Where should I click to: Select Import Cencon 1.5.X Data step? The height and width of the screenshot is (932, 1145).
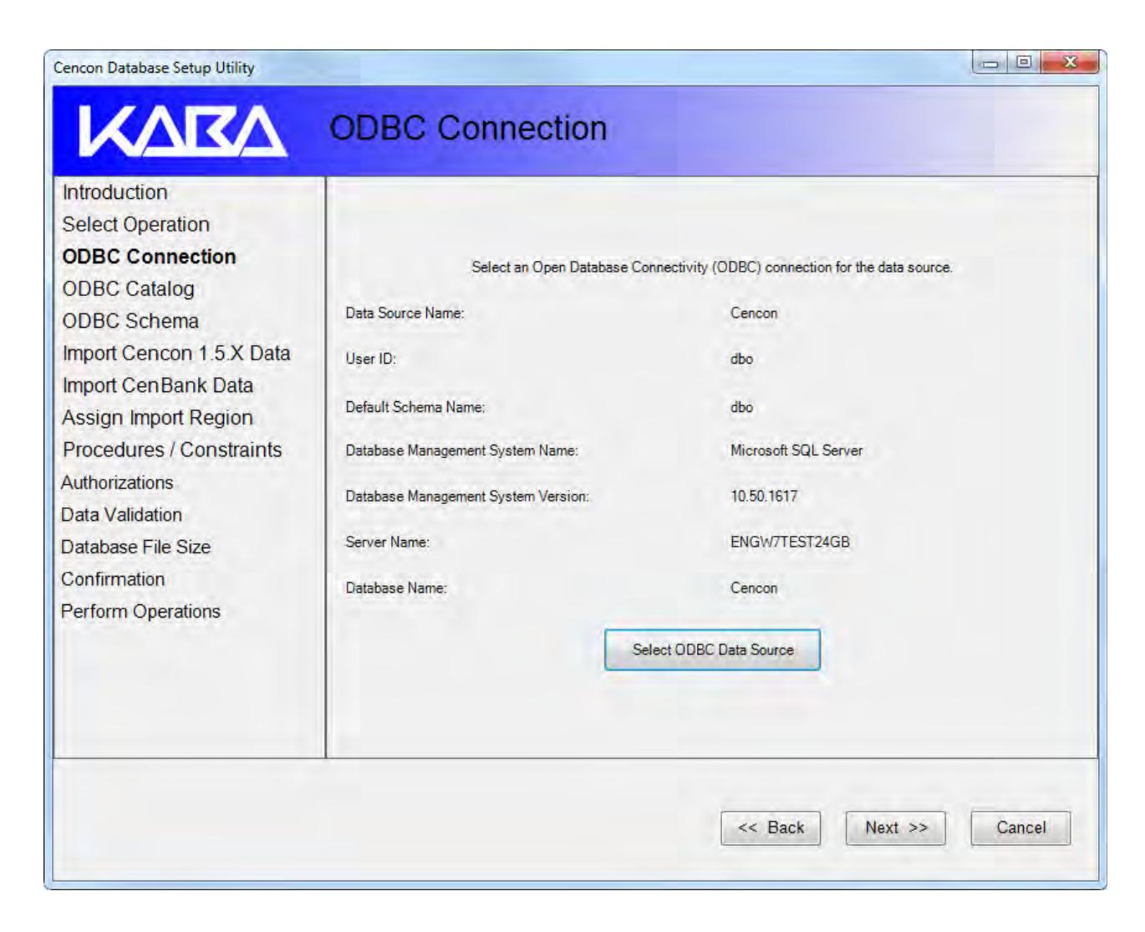[176, 354]
